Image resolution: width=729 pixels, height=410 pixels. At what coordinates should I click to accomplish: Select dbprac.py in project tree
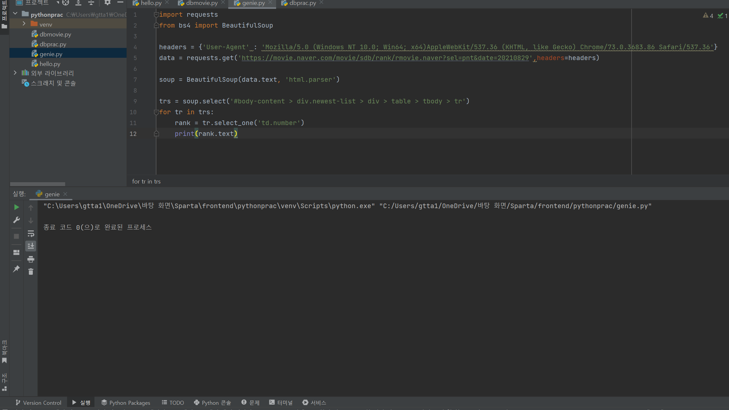[x=53, y=44]
